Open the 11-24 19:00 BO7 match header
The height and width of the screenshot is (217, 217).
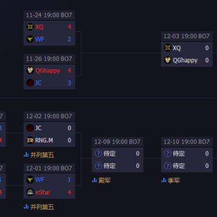click(49, 15)
